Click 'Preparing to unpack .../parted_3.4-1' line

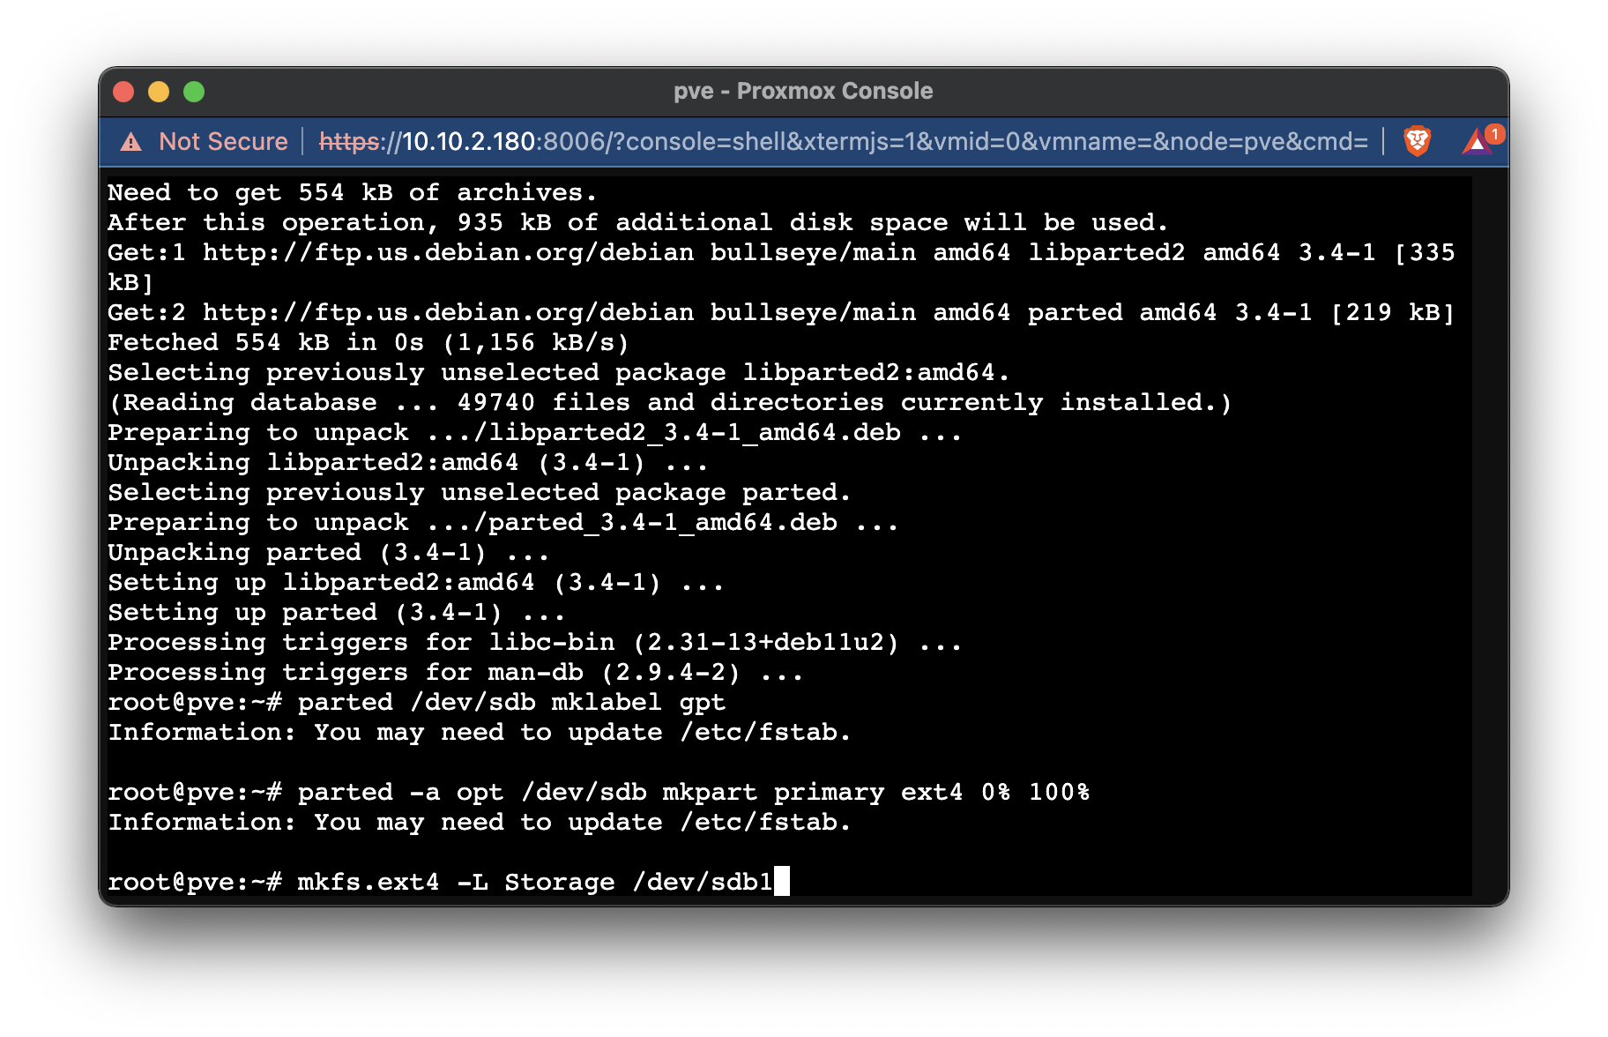(x=502, y=522)
